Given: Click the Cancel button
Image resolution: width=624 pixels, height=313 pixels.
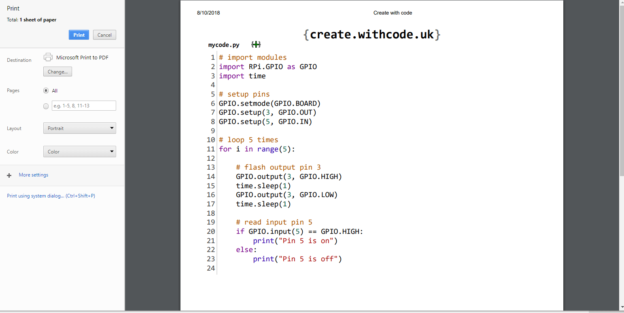Looking at the screenshot, I should pyautogui.click(x=104, y=35).
